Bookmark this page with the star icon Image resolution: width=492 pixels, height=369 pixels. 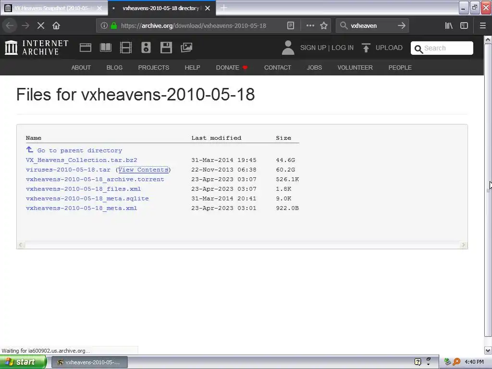[x=324, y=26]
